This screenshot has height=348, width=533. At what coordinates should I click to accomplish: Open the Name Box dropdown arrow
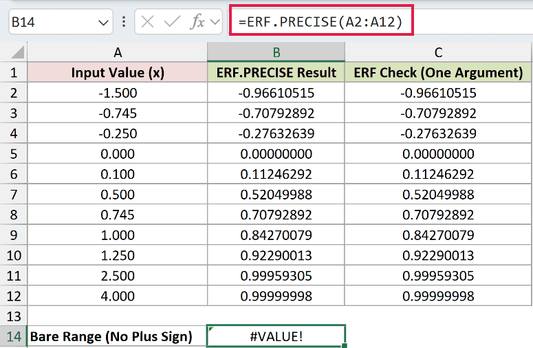tap(103, 23)
